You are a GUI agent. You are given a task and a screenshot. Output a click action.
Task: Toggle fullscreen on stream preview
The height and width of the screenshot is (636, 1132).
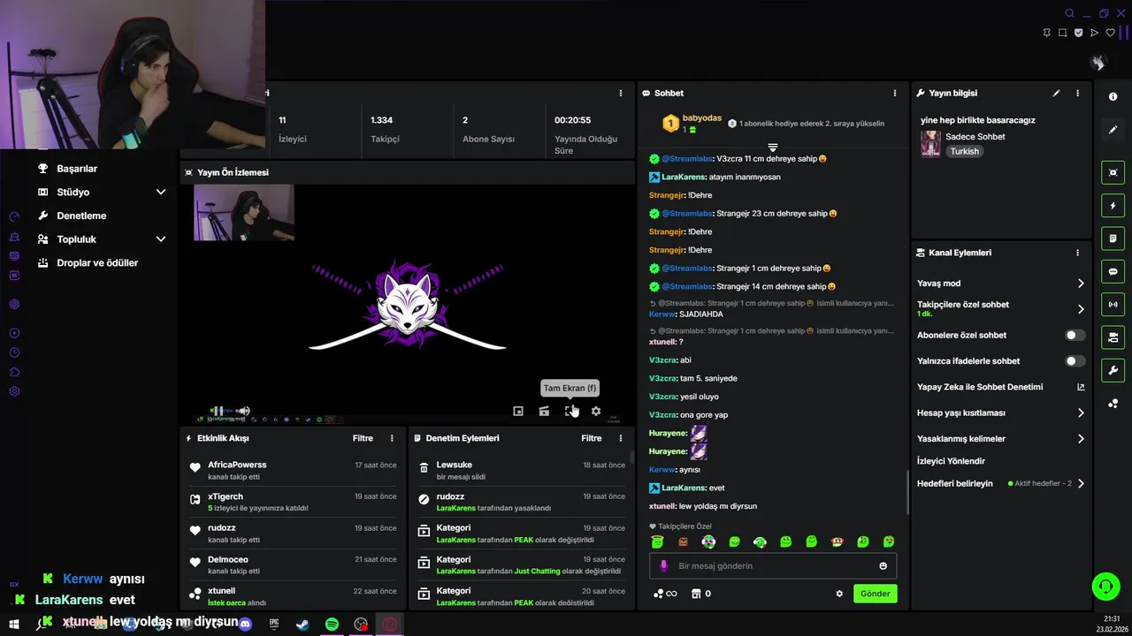570,411
